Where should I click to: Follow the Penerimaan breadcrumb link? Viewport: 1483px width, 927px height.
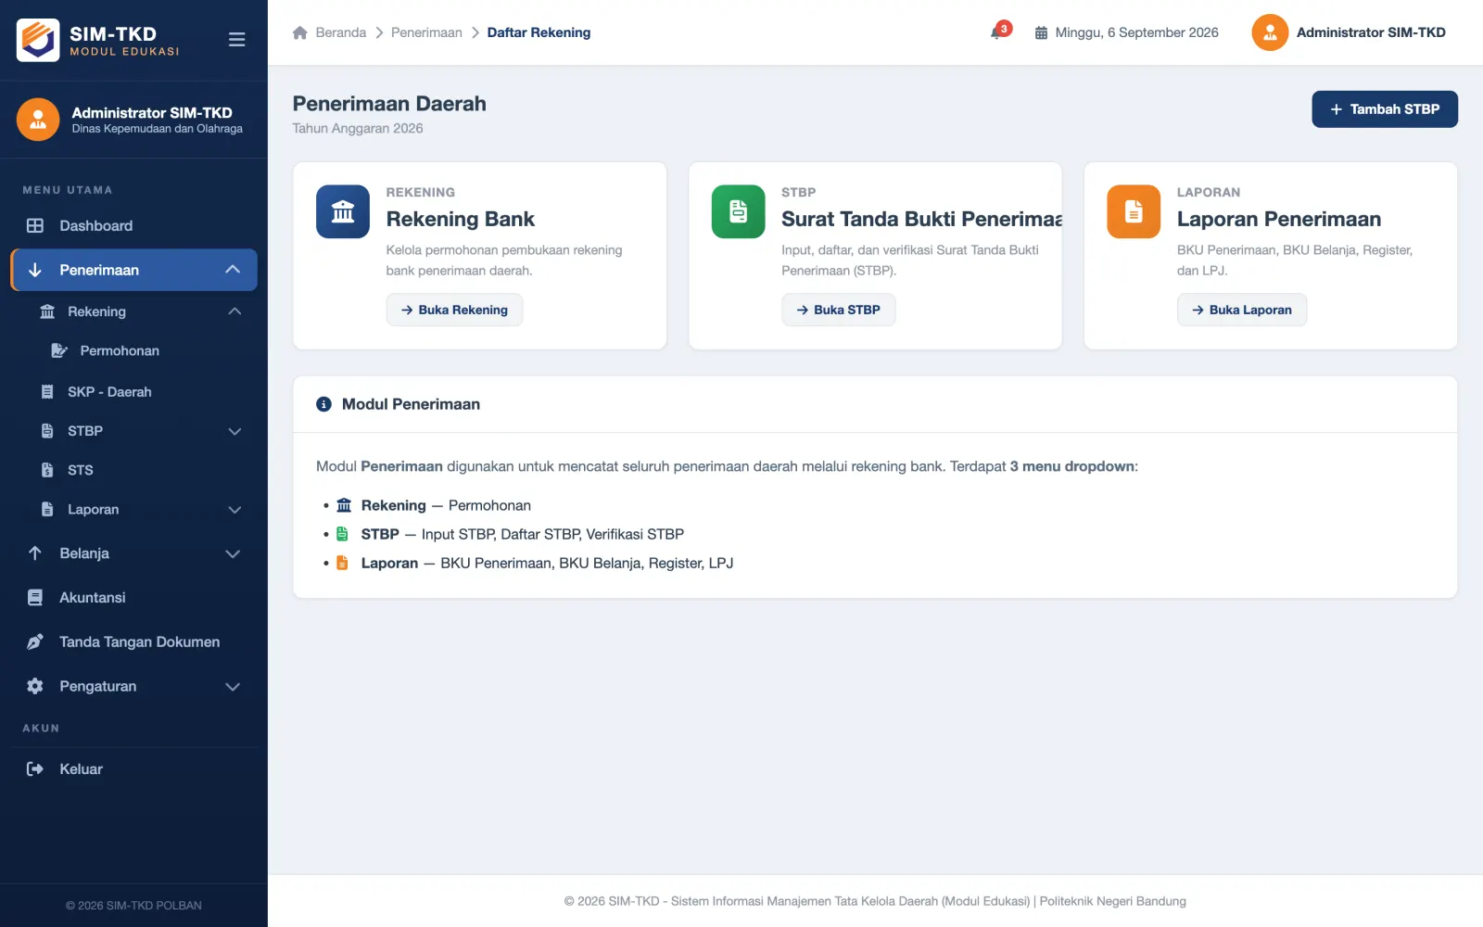tap(426, 32)
